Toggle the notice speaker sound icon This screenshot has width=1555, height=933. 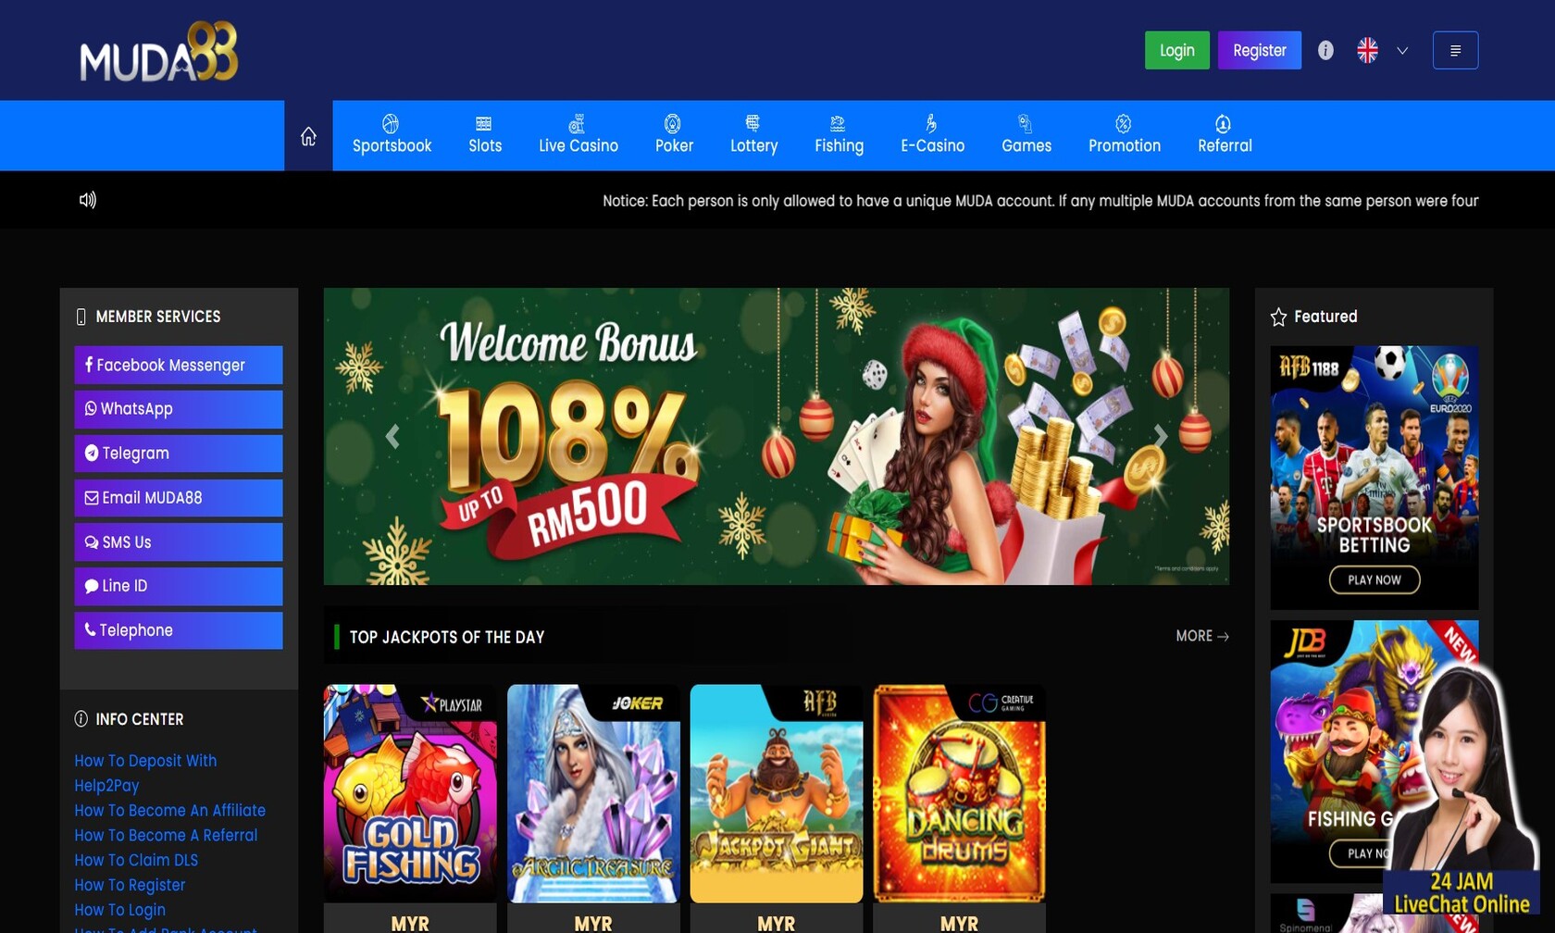pyautogui.click(x=88, y=200)
